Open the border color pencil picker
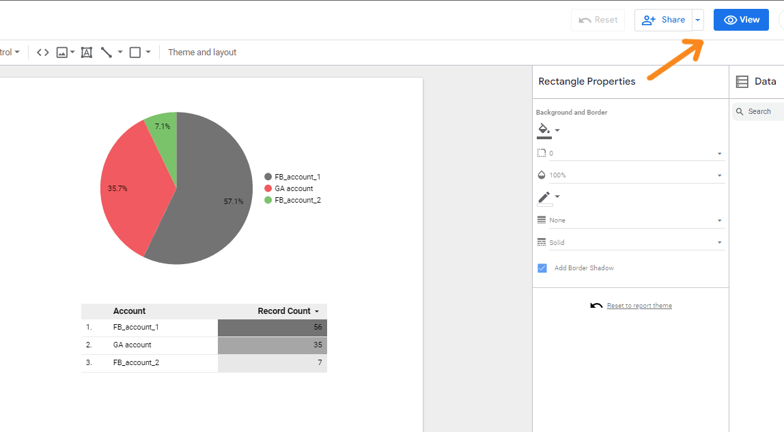The width and height of the screenshot is (784, 432). tap(544, 198)
